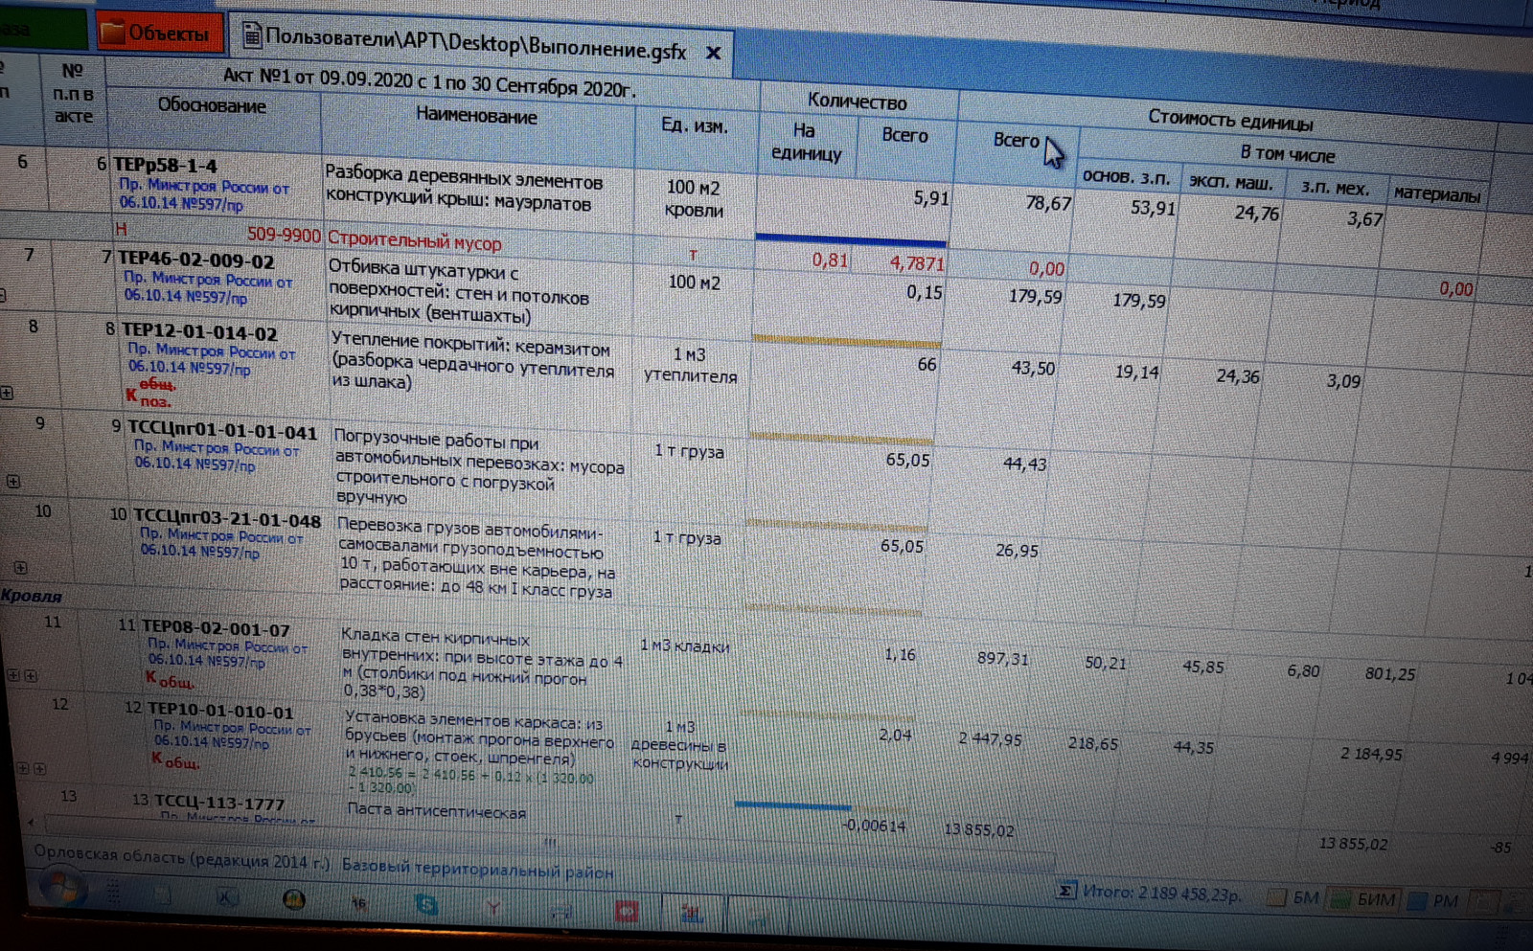The image size is (1533, 951).
Task: Click the quantity 66 in row 8
Action: pyautogui.click(x=927, y=365)
